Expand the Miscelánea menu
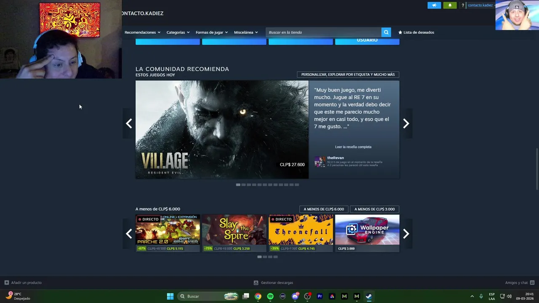 246,32
